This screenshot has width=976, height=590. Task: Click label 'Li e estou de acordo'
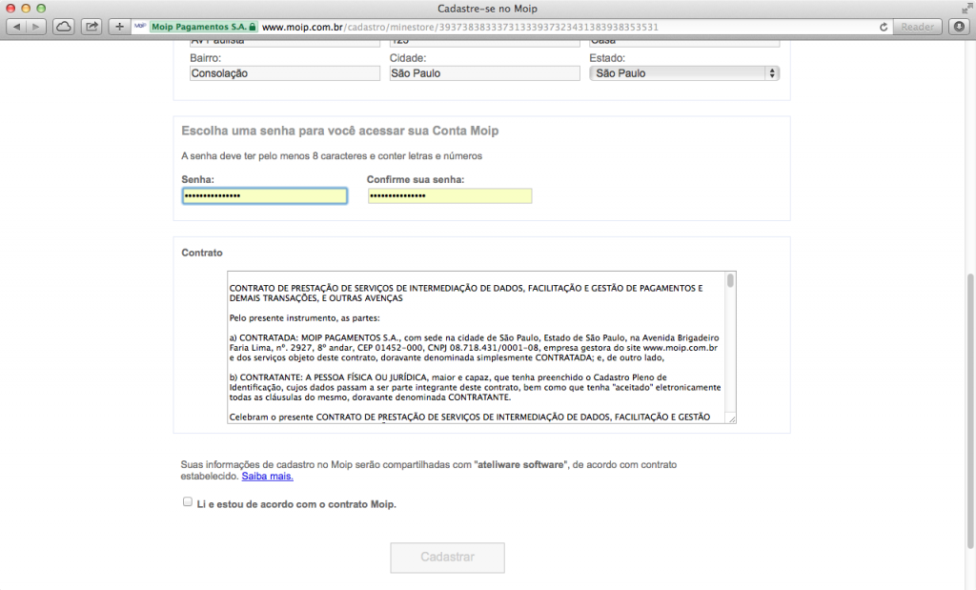(x=296, y=504)
